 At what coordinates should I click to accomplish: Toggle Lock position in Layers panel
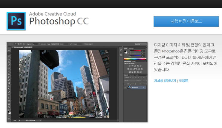point(133,84)
